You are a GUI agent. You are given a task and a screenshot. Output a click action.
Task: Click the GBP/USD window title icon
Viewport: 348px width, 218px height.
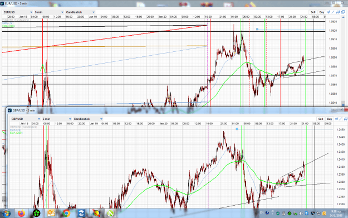pos(9,110)
